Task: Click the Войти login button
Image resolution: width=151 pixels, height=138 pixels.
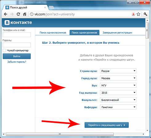Action: [x=17, y=56]
